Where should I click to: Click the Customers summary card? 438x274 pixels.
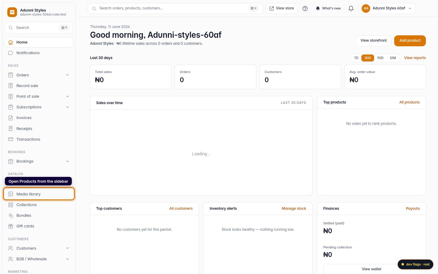(x=300, y=77)
